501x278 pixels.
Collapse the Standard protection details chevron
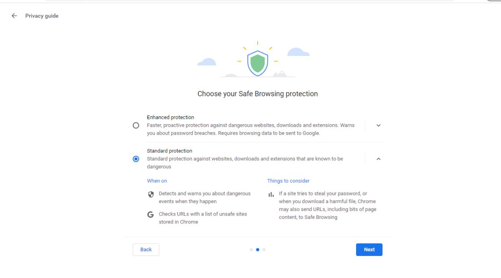pyautogui.click(x=378, y=158)
